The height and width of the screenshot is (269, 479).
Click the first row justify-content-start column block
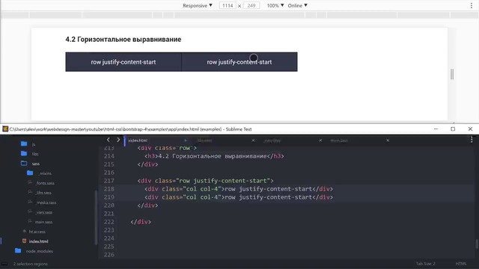(x=123, y=62)
